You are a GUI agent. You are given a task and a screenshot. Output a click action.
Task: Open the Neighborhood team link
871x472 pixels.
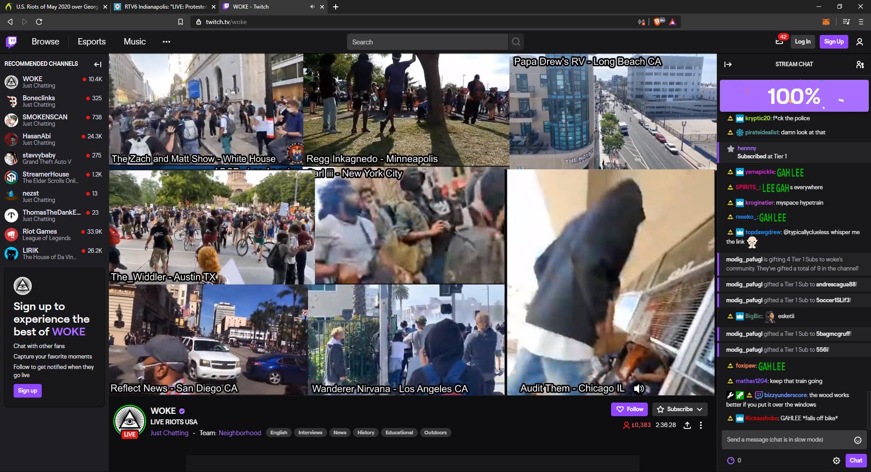[x=240, y=433]
